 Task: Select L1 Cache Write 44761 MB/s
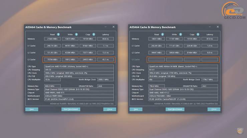pyautogui.click(x=70, y=46)
